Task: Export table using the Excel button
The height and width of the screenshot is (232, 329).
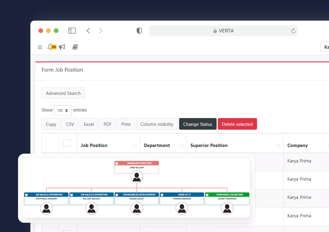Action: pyautogui.click(x=89, y=124)
